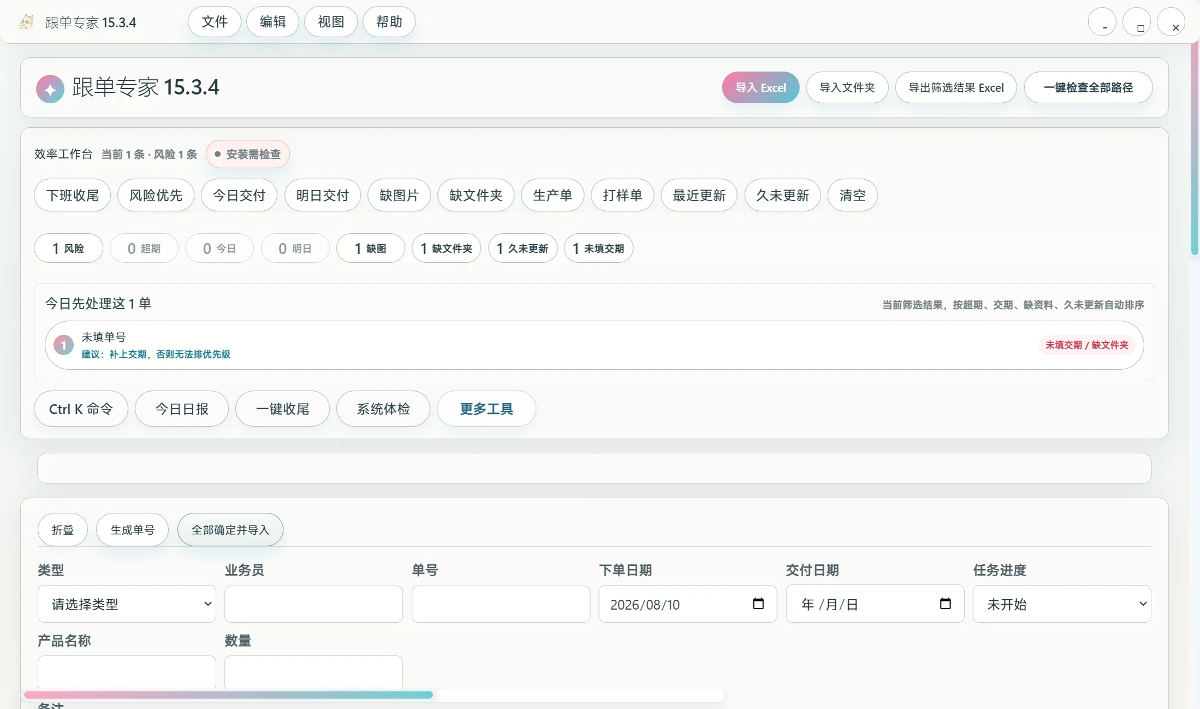Select the 1 风险 counter chip

coord(68,249)
